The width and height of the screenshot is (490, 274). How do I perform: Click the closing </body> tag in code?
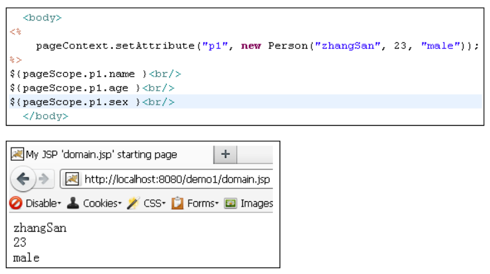coord(45,116)
